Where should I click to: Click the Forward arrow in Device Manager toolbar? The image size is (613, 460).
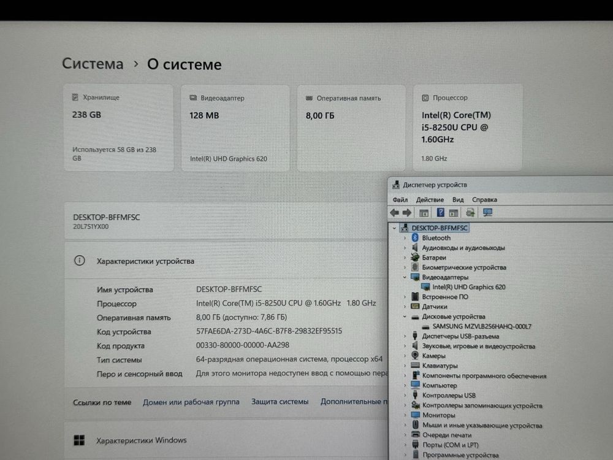coord(407,213)
